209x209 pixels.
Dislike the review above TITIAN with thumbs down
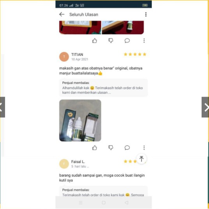click(x=111, y=41)
